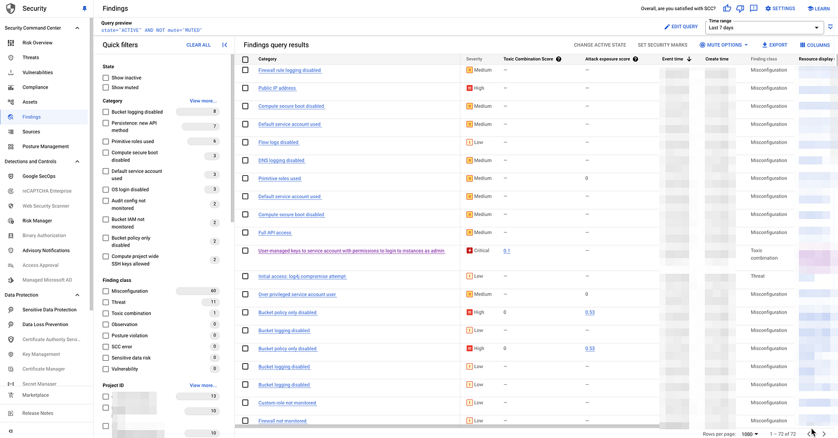Screen dimensions: 838x438
Task: Show more Category filters
Action: pyautogui.click(x=203, y=101)
